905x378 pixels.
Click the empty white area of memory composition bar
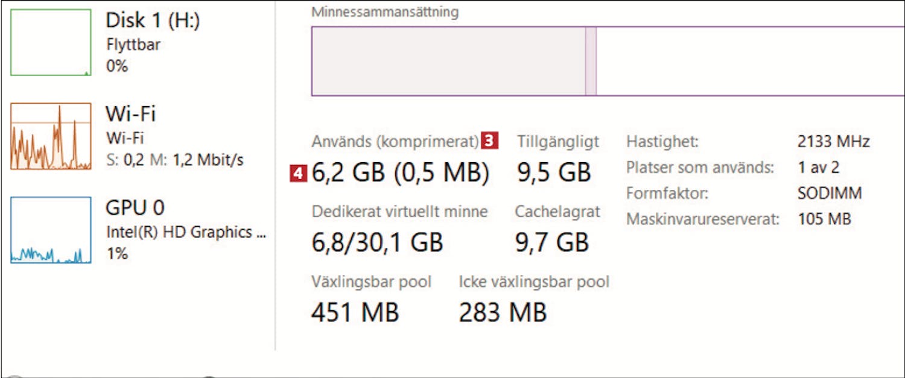click(x=748, y=61)
